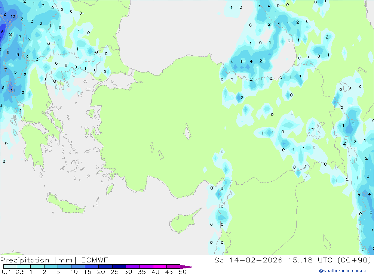Image resolution: width=374 pixels, height=274 pixels.
Task: Click the legend label '35'
Action: pyautogui.click(x=142, y=272)
